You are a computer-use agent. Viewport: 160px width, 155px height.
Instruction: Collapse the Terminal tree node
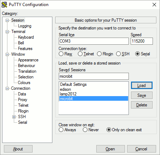tap(7, 32)
